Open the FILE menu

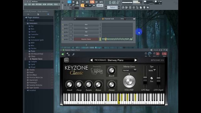(26, 4)
